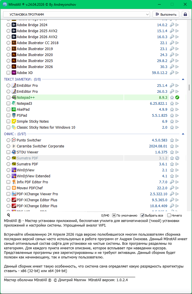Click the key icon for EmEditor Pro 26.0.3
192x294 pixels.
172,92
